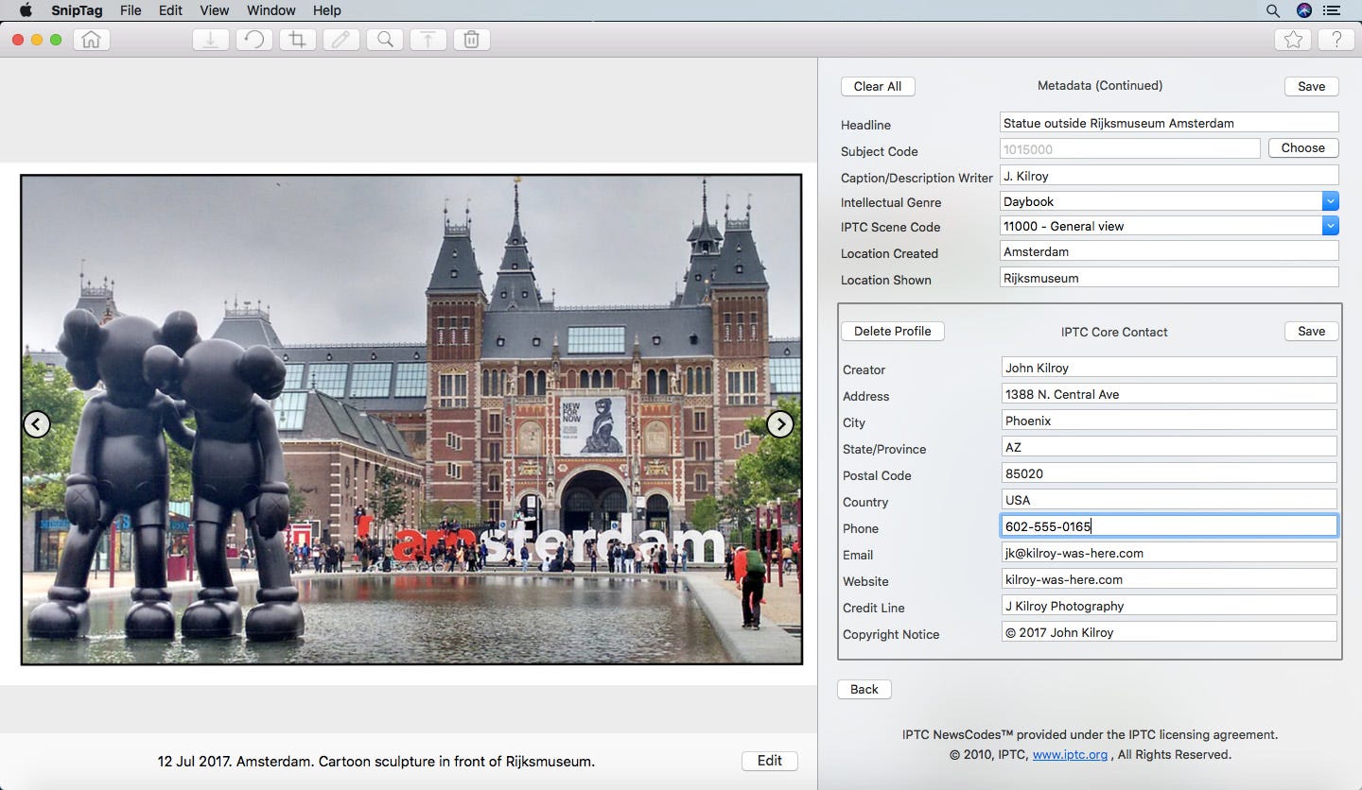Open the Edit menu

[170, 10]
